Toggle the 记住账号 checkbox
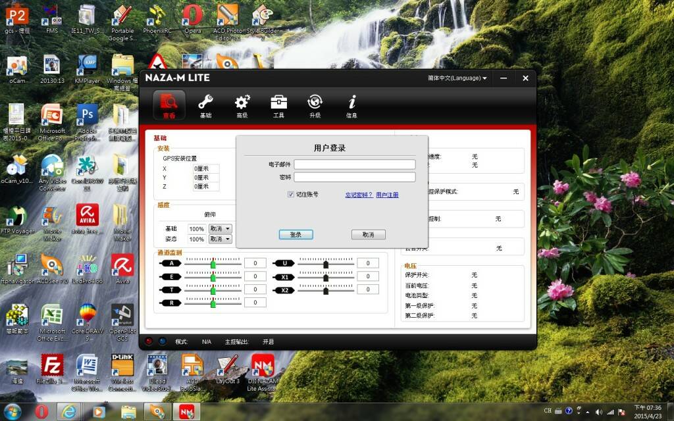Image resolution: width=674 pixels, height=421 pixels. tap(290, 194)
